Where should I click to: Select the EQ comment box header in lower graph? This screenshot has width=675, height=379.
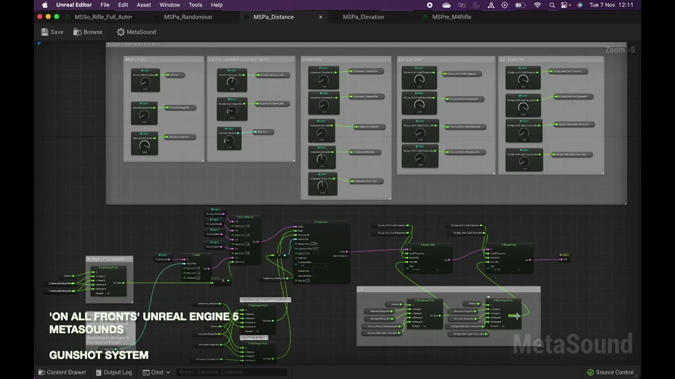pyautogui.click(x=448, y=290)
